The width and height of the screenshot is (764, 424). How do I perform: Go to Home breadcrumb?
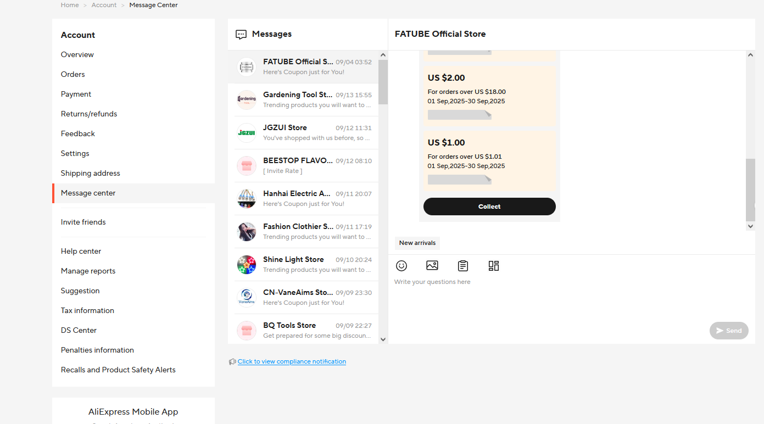tap(70, 5)
